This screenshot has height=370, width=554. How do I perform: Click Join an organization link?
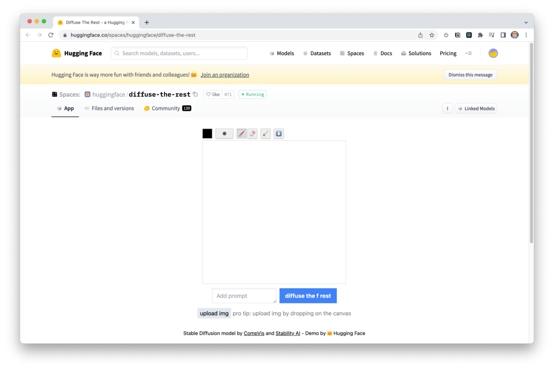[x=225, y=75]
